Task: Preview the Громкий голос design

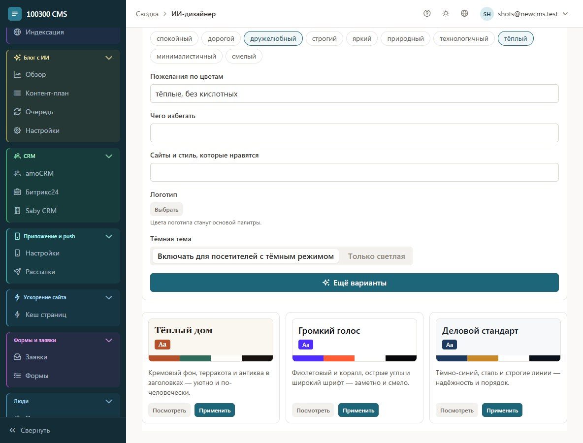Action: click(313, 410)
